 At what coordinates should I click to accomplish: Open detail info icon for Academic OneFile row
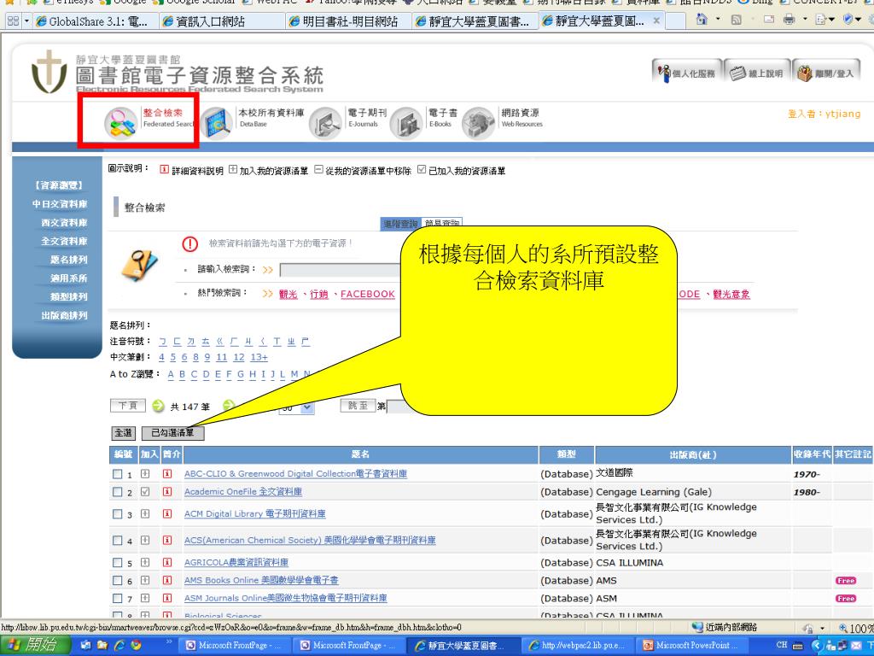pos(167,491)
